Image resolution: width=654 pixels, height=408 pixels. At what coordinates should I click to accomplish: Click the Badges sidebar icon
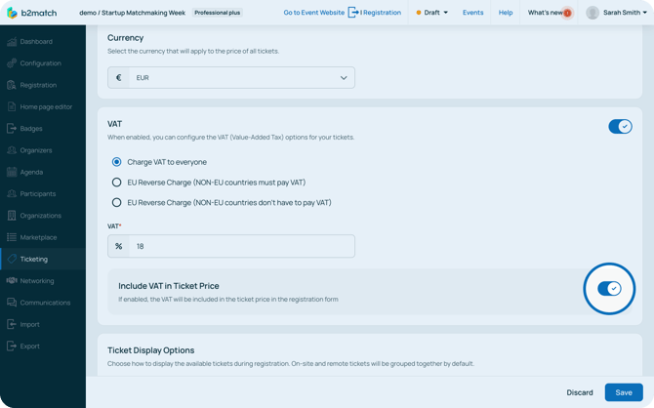tap(12, 129)
